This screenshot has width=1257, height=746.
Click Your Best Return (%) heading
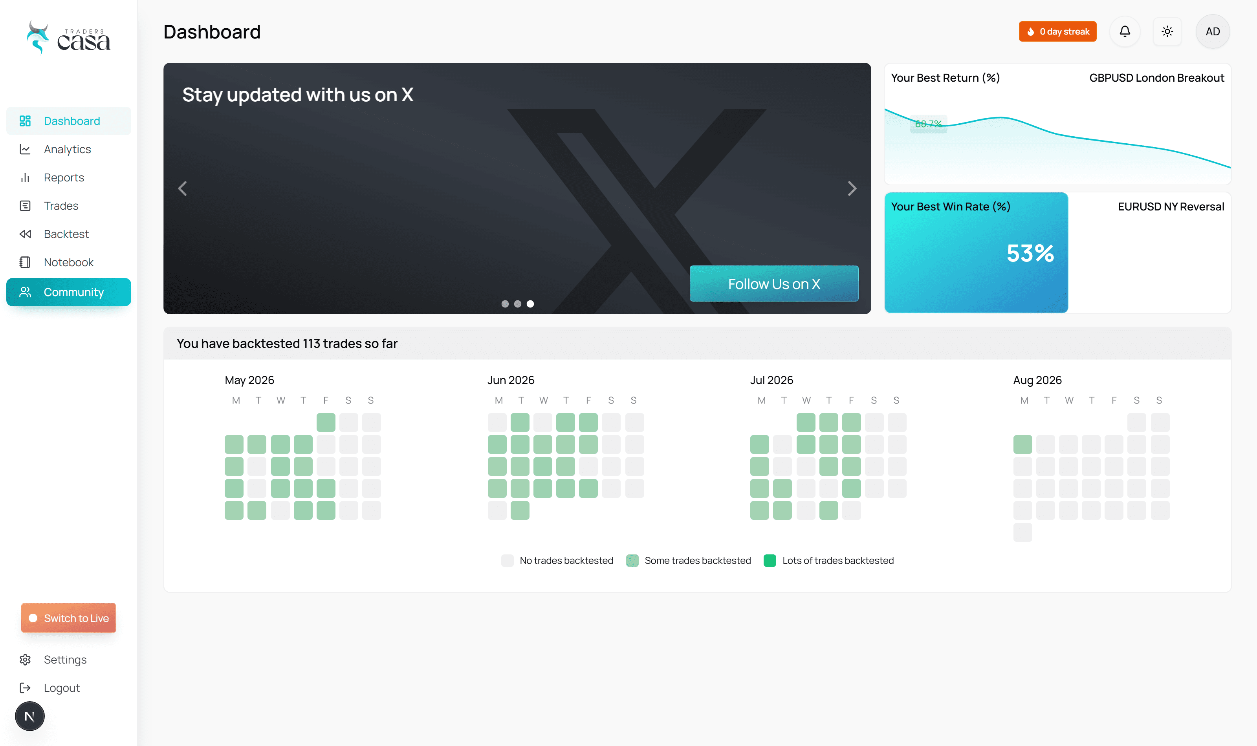(x=945, y=78)
